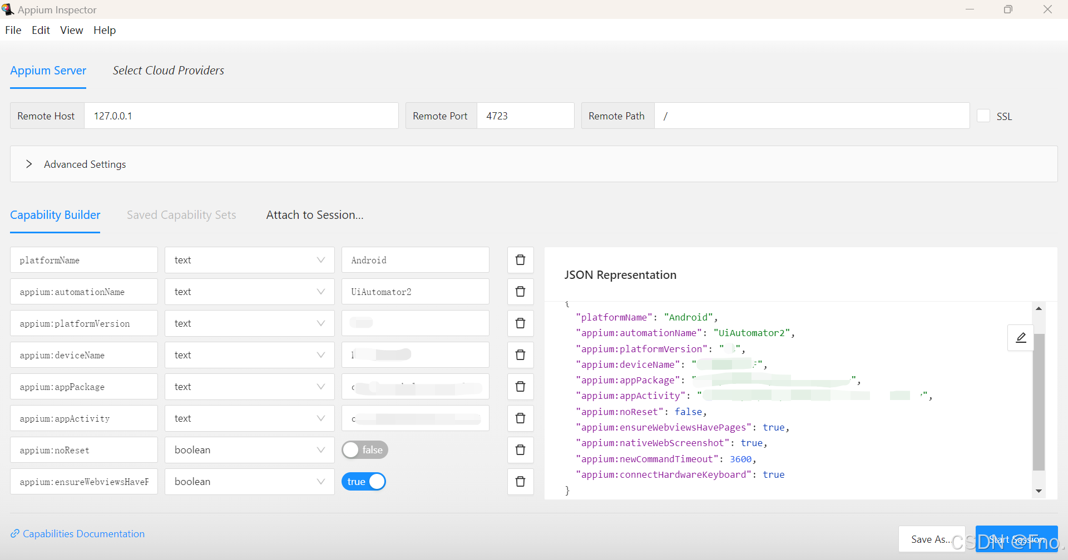
Task: Delete the platformName capability row
Action: (x=520, y=260)
